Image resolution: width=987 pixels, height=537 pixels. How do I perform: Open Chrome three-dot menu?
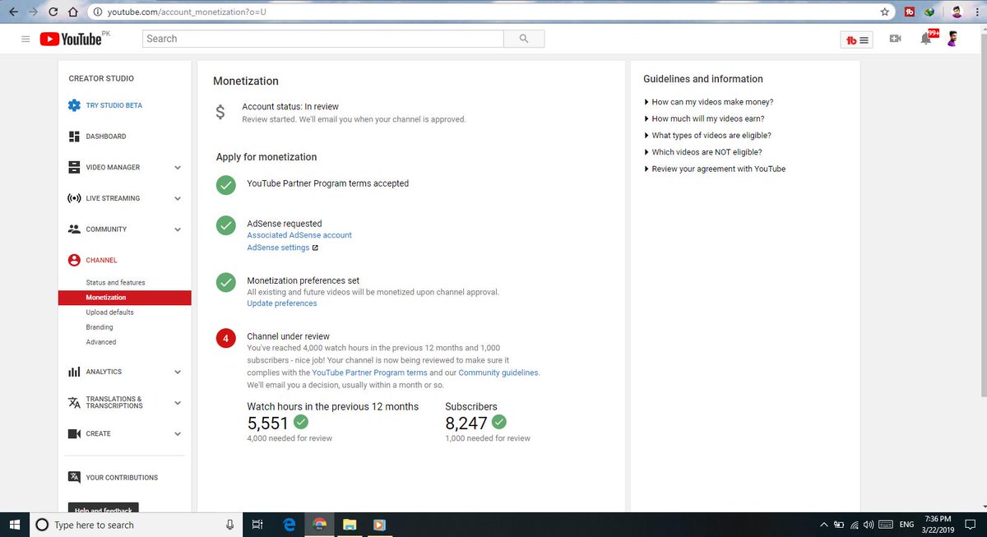(976, 12)
